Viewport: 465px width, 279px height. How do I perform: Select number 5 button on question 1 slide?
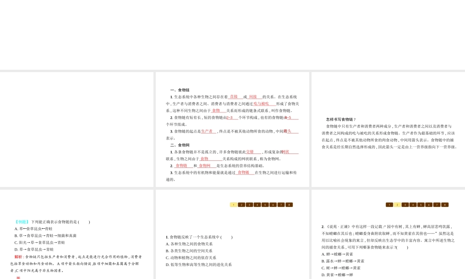tap(266, 205)
